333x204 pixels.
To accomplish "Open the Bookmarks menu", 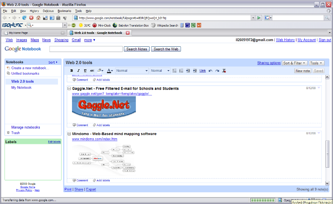I will 64,11.
